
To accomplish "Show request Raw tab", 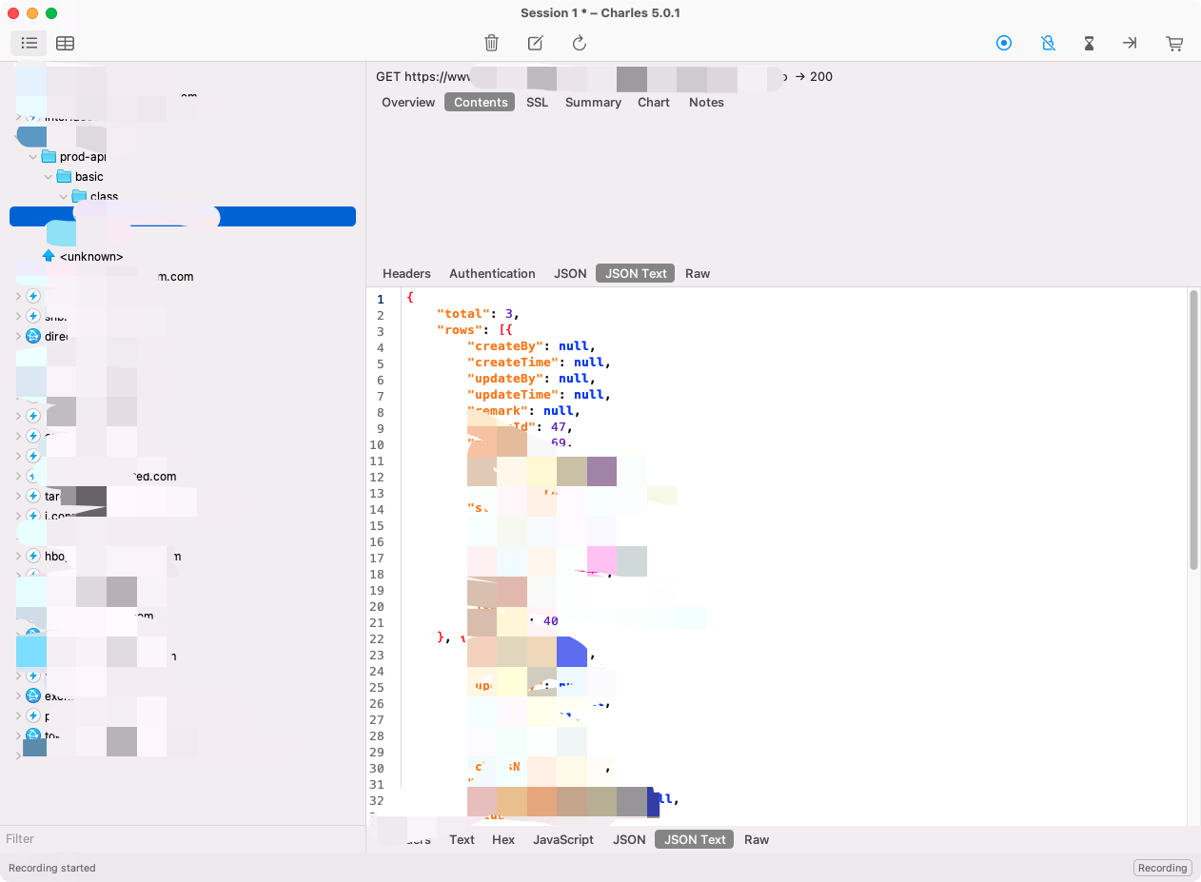I will coord(698,273).
